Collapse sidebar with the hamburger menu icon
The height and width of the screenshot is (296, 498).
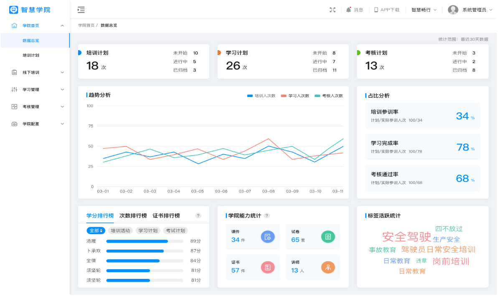click(81, 10)
